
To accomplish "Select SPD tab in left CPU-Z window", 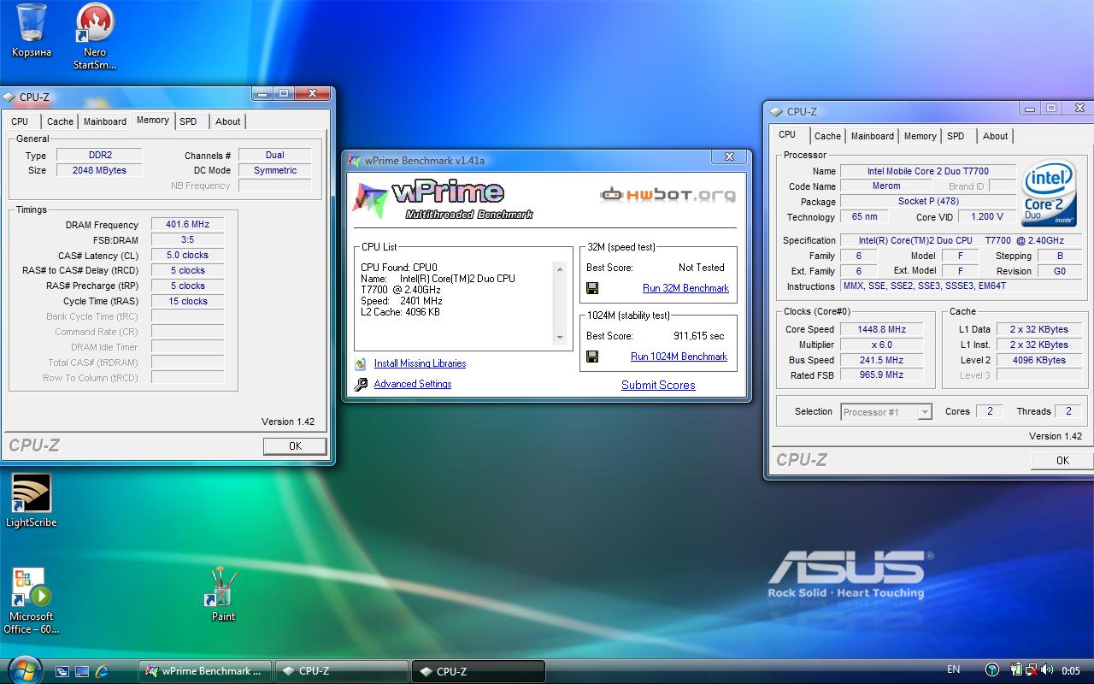I will (188, 121).
